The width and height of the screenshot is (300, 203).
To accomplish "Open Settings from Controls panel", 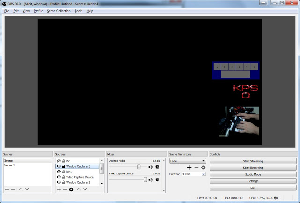I will pos(253,181).
